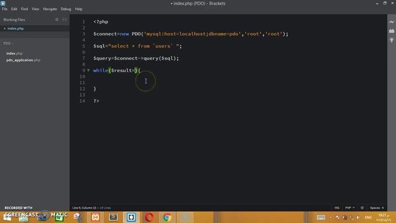Open the File menu
Image resolution: width=396 pixels, height=223 pixels.
pyautogui.click(x=4, y=9)
